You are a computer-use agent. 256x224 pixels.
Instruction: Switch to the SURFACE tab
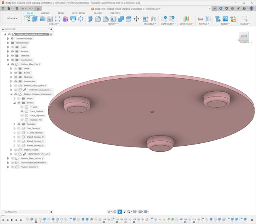click(x=45, y=13)
